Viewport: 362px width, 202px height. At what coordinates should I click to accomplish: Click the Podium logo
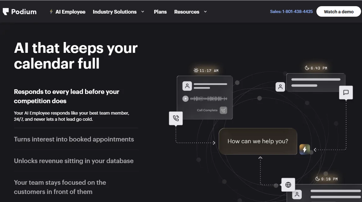tap(20, 12)
